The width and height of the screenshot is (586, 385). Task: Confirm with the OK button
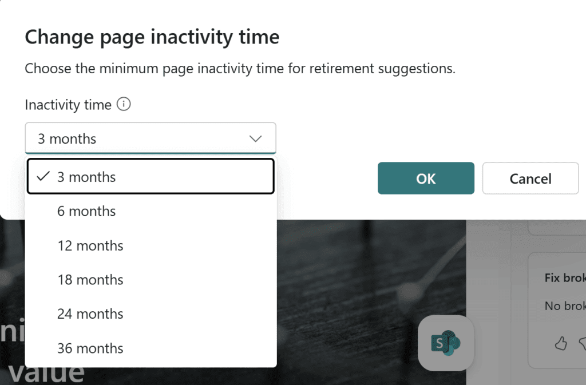click(x=426, y=178)
